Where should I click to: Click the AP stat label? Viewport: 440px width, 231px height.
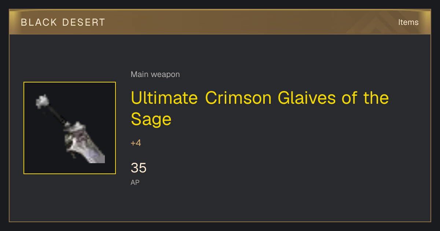[135, 182]
